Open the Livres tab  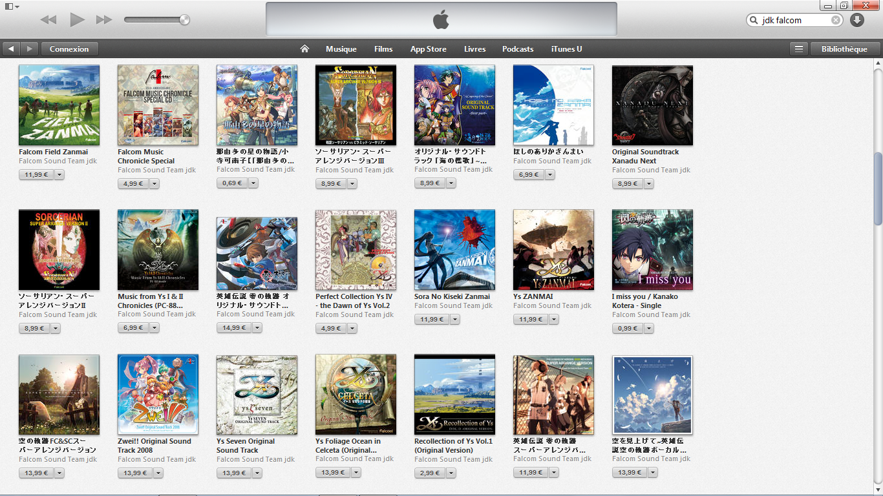point(474,49)
